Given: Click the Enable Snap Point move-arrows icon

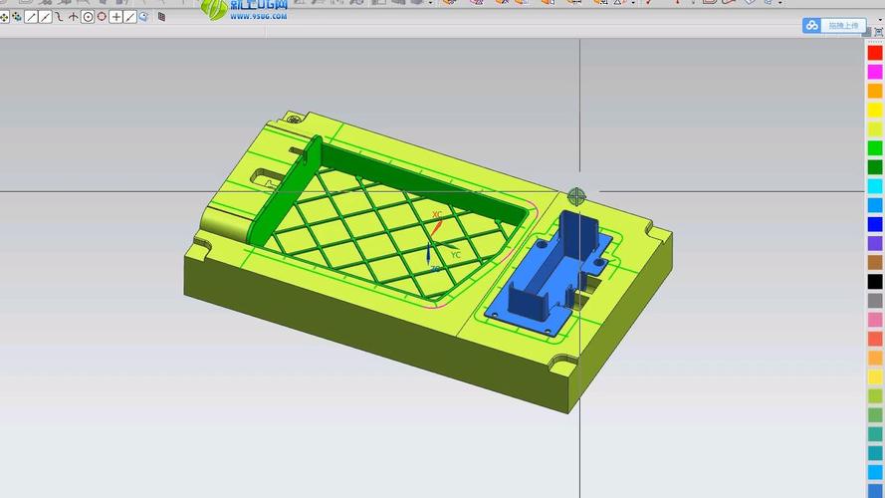Looking at the screenshot, I should pos(5,17).
